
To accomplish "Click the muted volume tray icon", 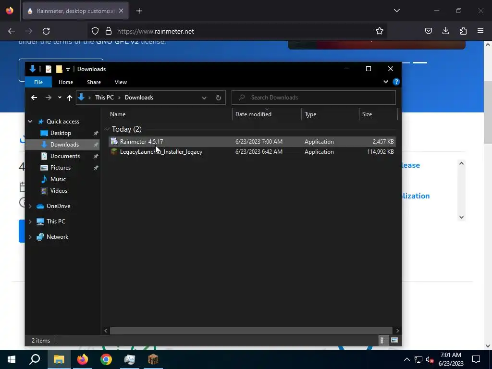I will pos(430,360).
